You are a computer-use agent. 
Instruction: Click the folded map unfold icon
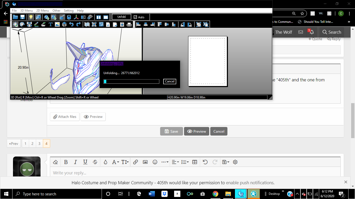click(87, 24)
